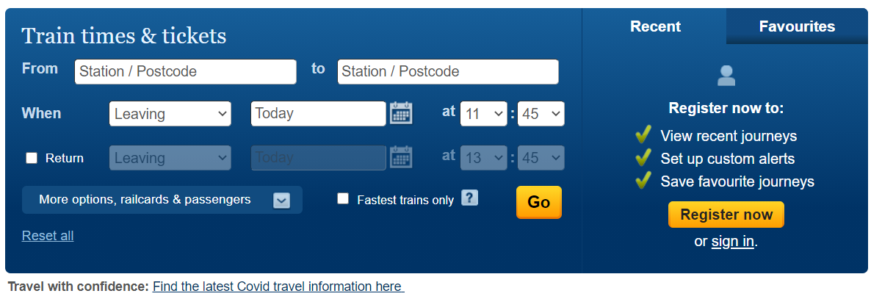Switch to the Recent tab
Viewport: 871px width, 299px height.
click(x=655, y=26)
